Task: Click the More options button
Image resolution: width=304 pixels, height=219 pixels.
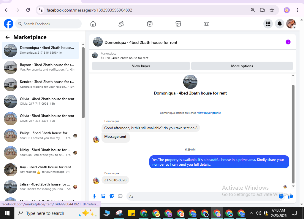Action: (x=242, y=66)
